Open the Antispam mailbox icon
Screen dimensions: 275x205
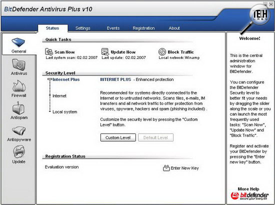(x=18, y=107)
